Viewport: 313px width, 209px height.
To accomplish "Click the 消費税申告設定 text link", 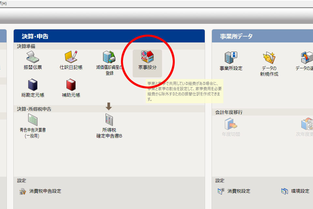I will click(x=45, y=191).
